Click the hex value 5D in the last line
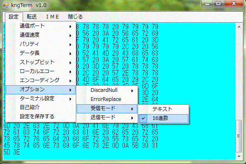 (7, 152)
